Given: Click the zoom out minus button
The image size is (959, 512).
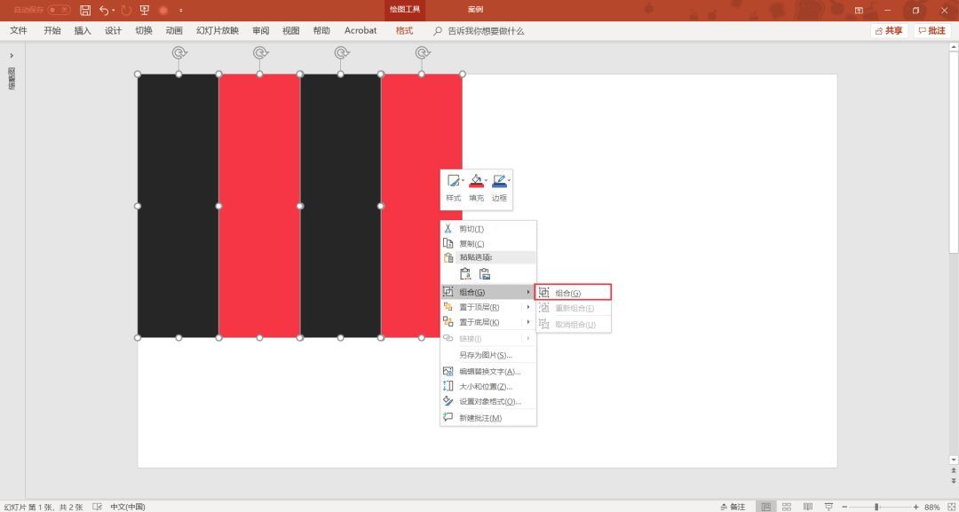Looking at the screenshot, I should (844, 507).
